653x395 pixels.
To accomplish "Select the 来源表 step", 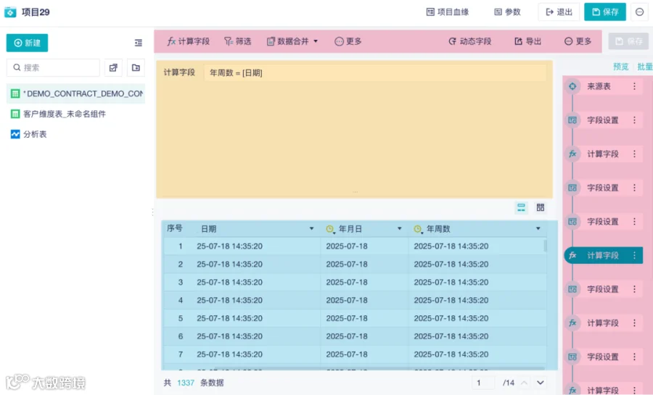I will tap(603, 86).
